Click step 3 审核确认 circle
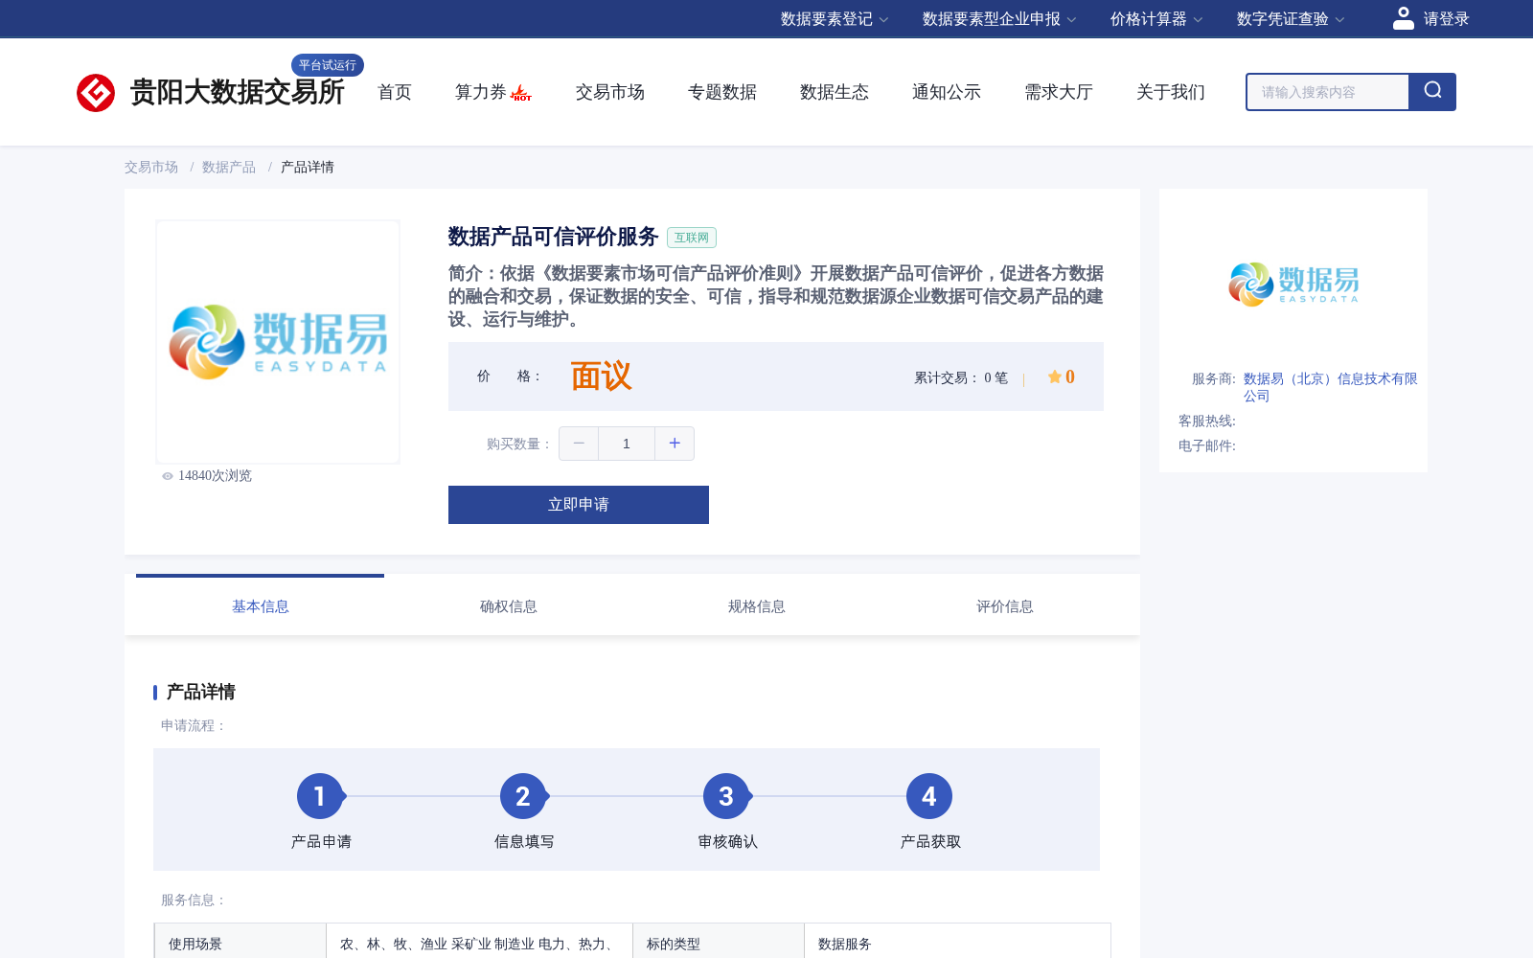Image resolution: width=1533 pixels, height=958 pixels. click(x=726, y=796)
